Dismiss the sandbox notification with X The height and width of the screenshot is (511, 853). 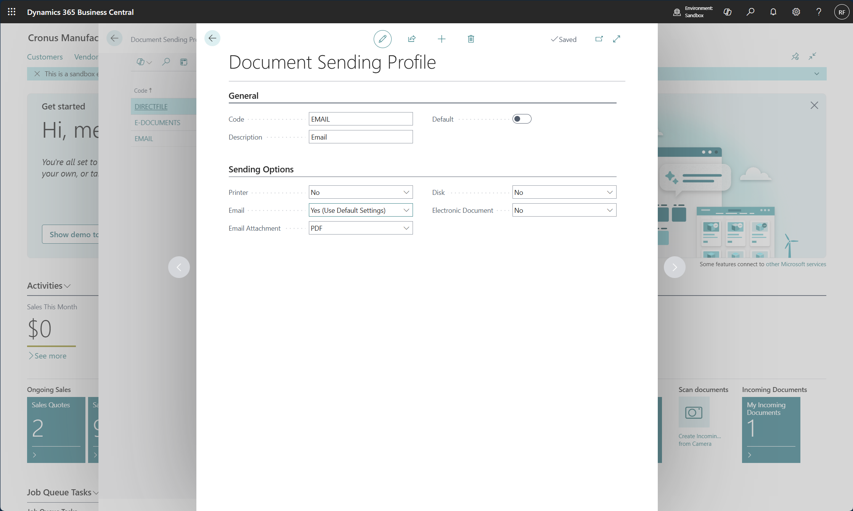coord(37,74)
